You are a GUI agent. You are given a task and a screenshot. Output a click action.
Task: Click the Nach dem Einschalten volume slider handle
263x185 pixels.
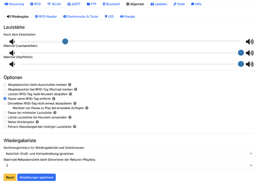tap(65, 41)
